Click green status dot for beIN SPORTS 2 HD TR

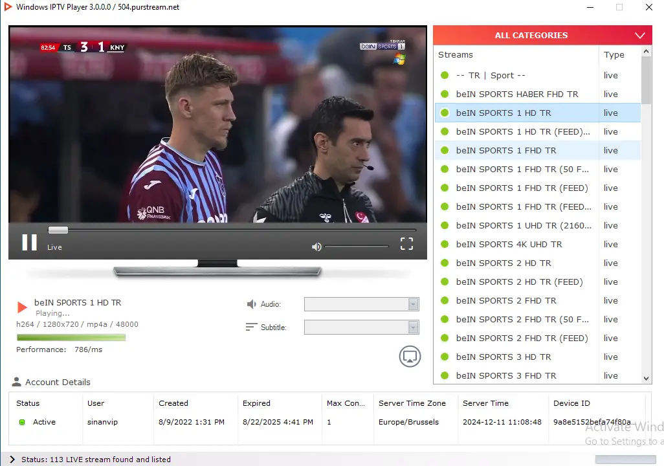pos(445,263)
